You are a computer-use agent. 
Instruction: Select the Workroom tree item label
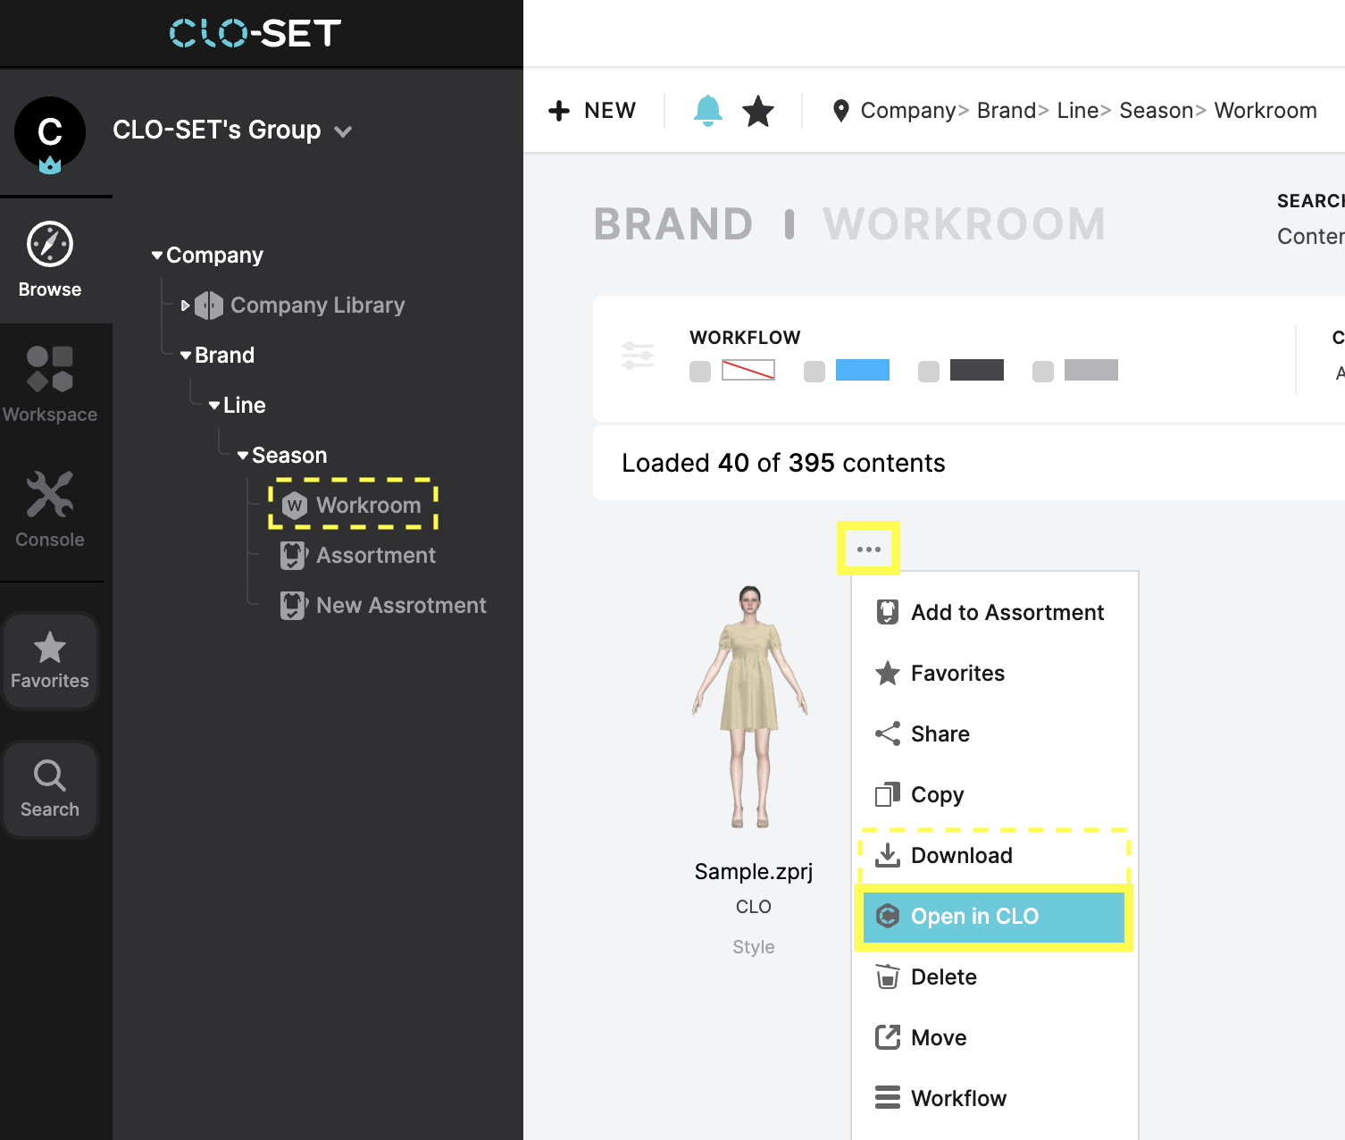[x=368, y=506]
